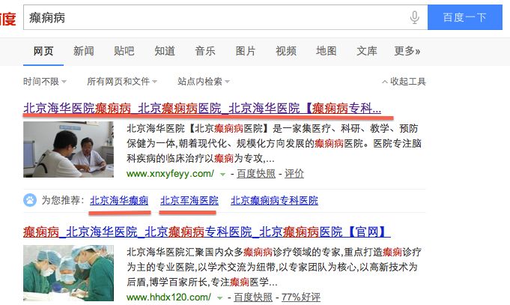This screenshot has height=305, width=510.
Task: Switch to the 网页 tab
Action: point(43,51)
